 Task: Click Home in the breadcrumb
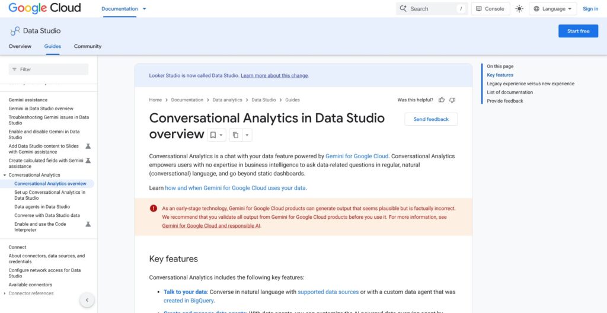[x=155, y=100]
